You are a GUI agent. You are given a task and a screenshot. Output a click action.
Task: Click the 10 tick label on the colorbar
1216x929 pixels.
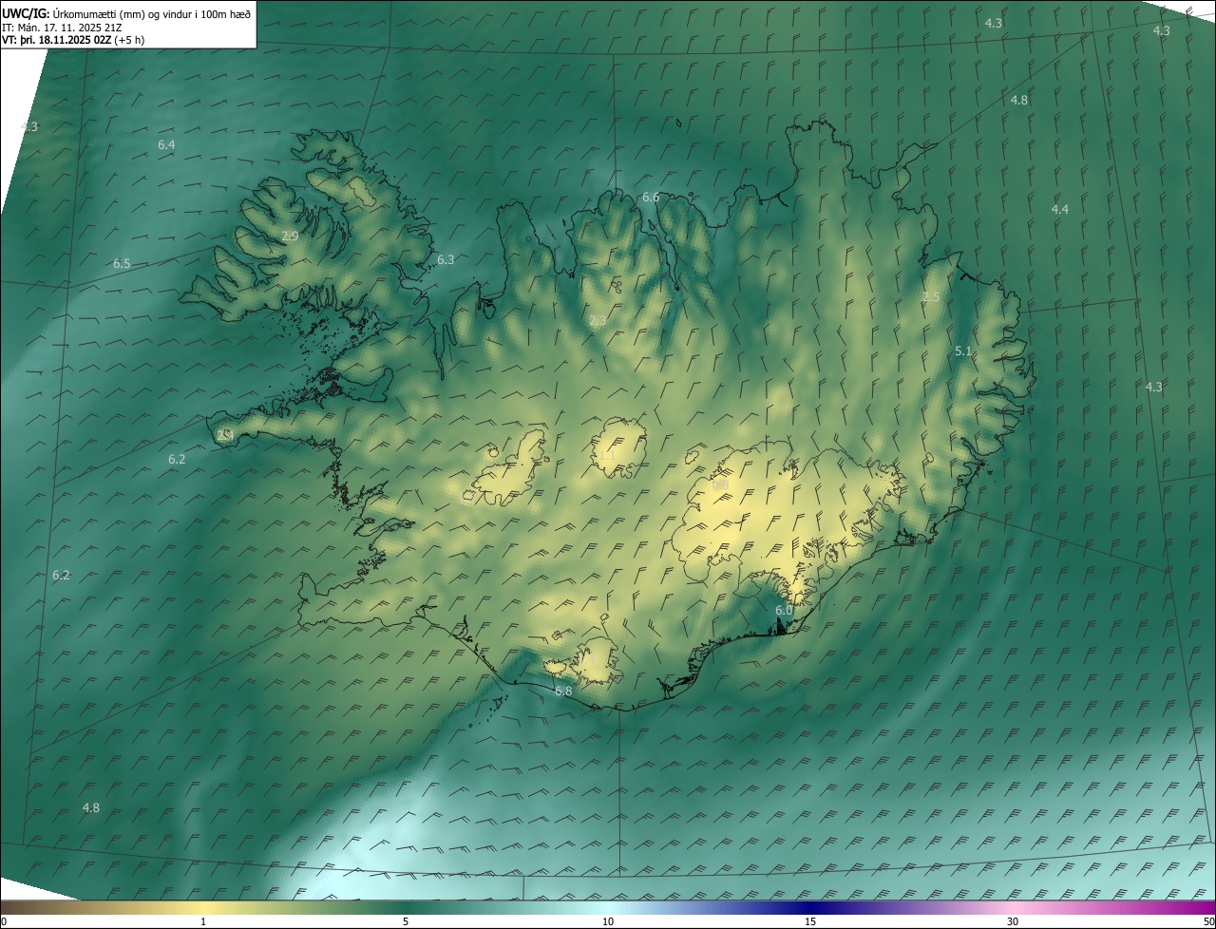(608, 921)
